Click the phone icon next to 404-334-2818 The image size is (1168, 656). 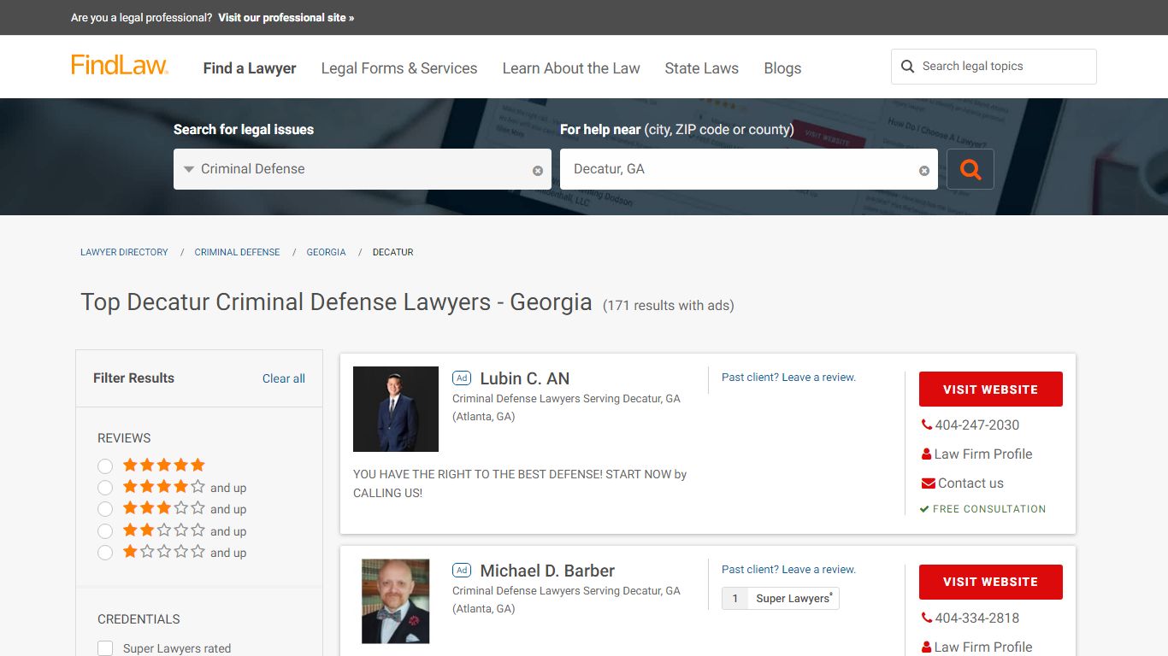[926, 618]
